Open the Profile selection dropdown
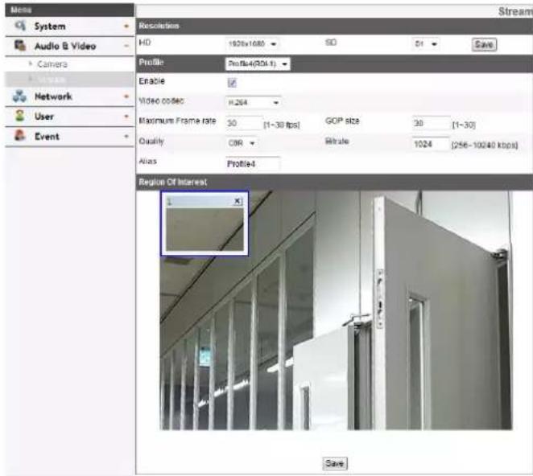This screenshot has width=533, height=476. [258, 64]
